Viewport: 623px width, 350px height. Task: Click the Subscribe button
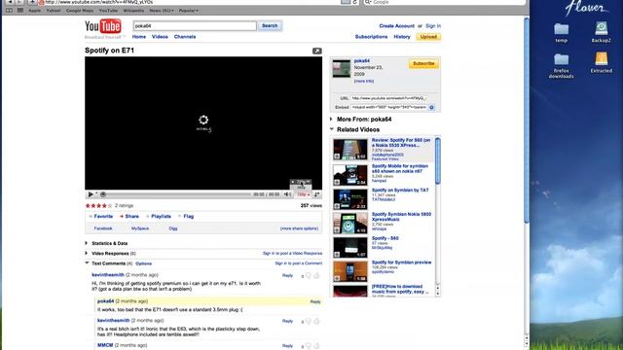[x=423, y=64]
